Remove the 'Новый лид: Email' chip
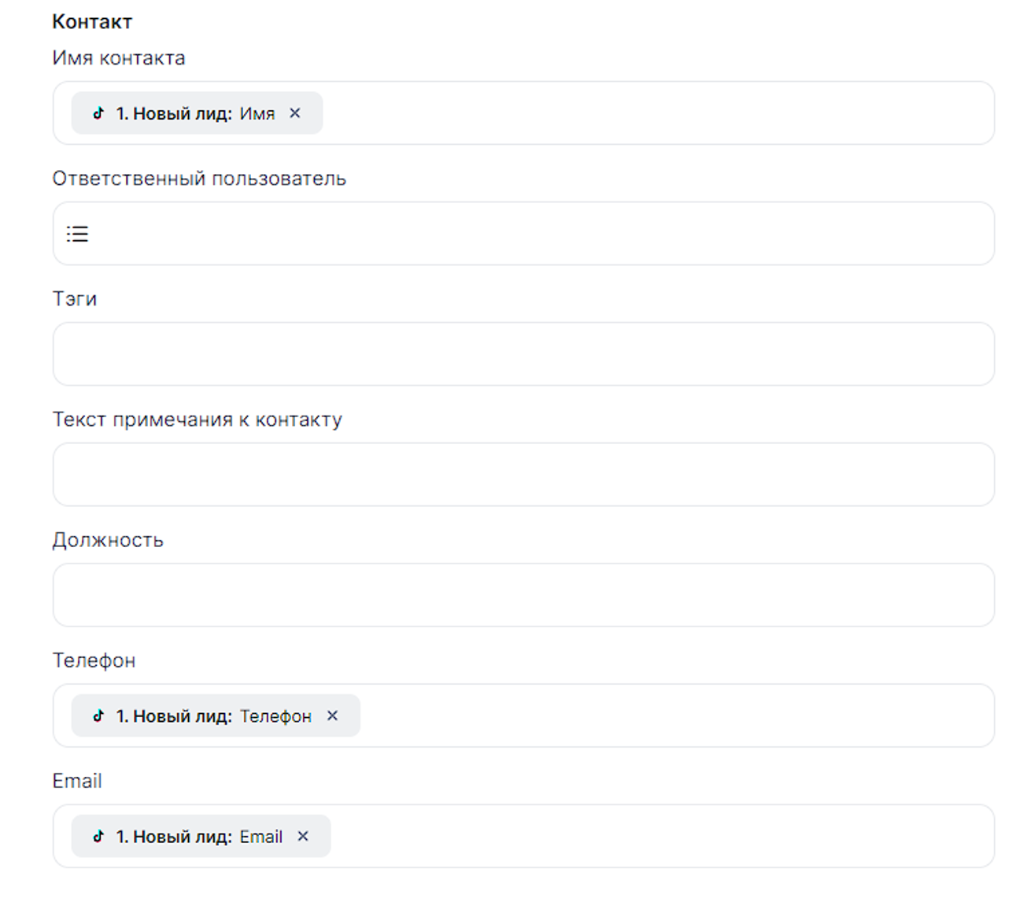This screenshot has height=917, width=1031. [x=303, y=837]
